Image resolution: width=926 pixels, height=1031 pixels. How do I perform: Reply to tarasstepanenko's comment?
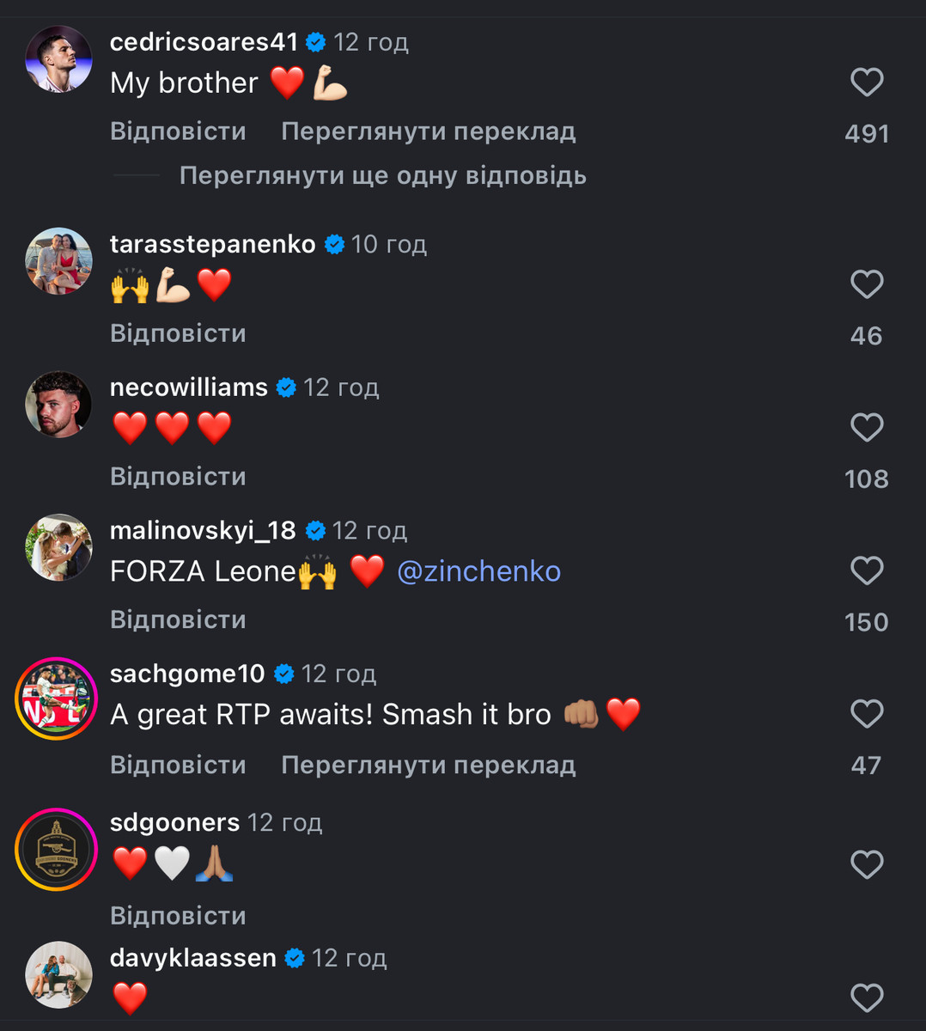[x=178, y=333]
